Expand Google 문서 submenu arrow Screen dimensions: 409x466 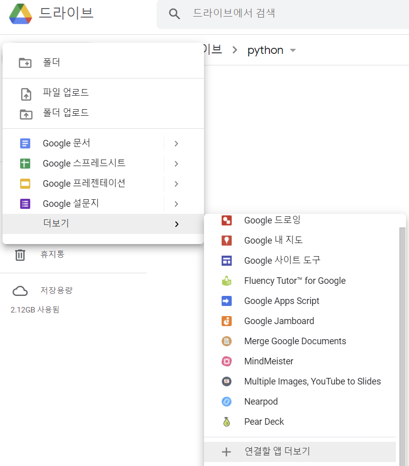tap(176, 143)
